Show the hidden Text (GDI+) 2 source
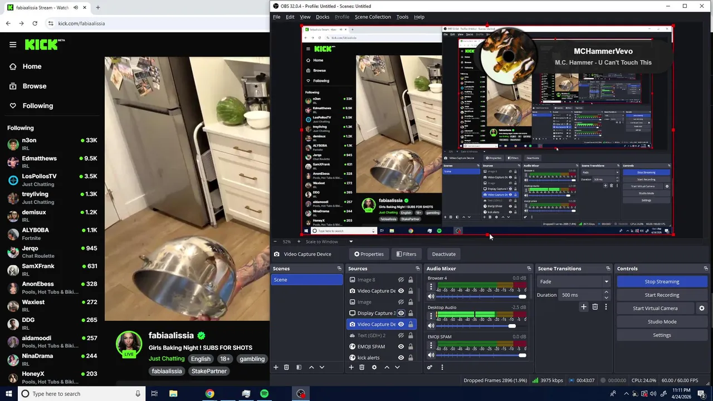 401,335
